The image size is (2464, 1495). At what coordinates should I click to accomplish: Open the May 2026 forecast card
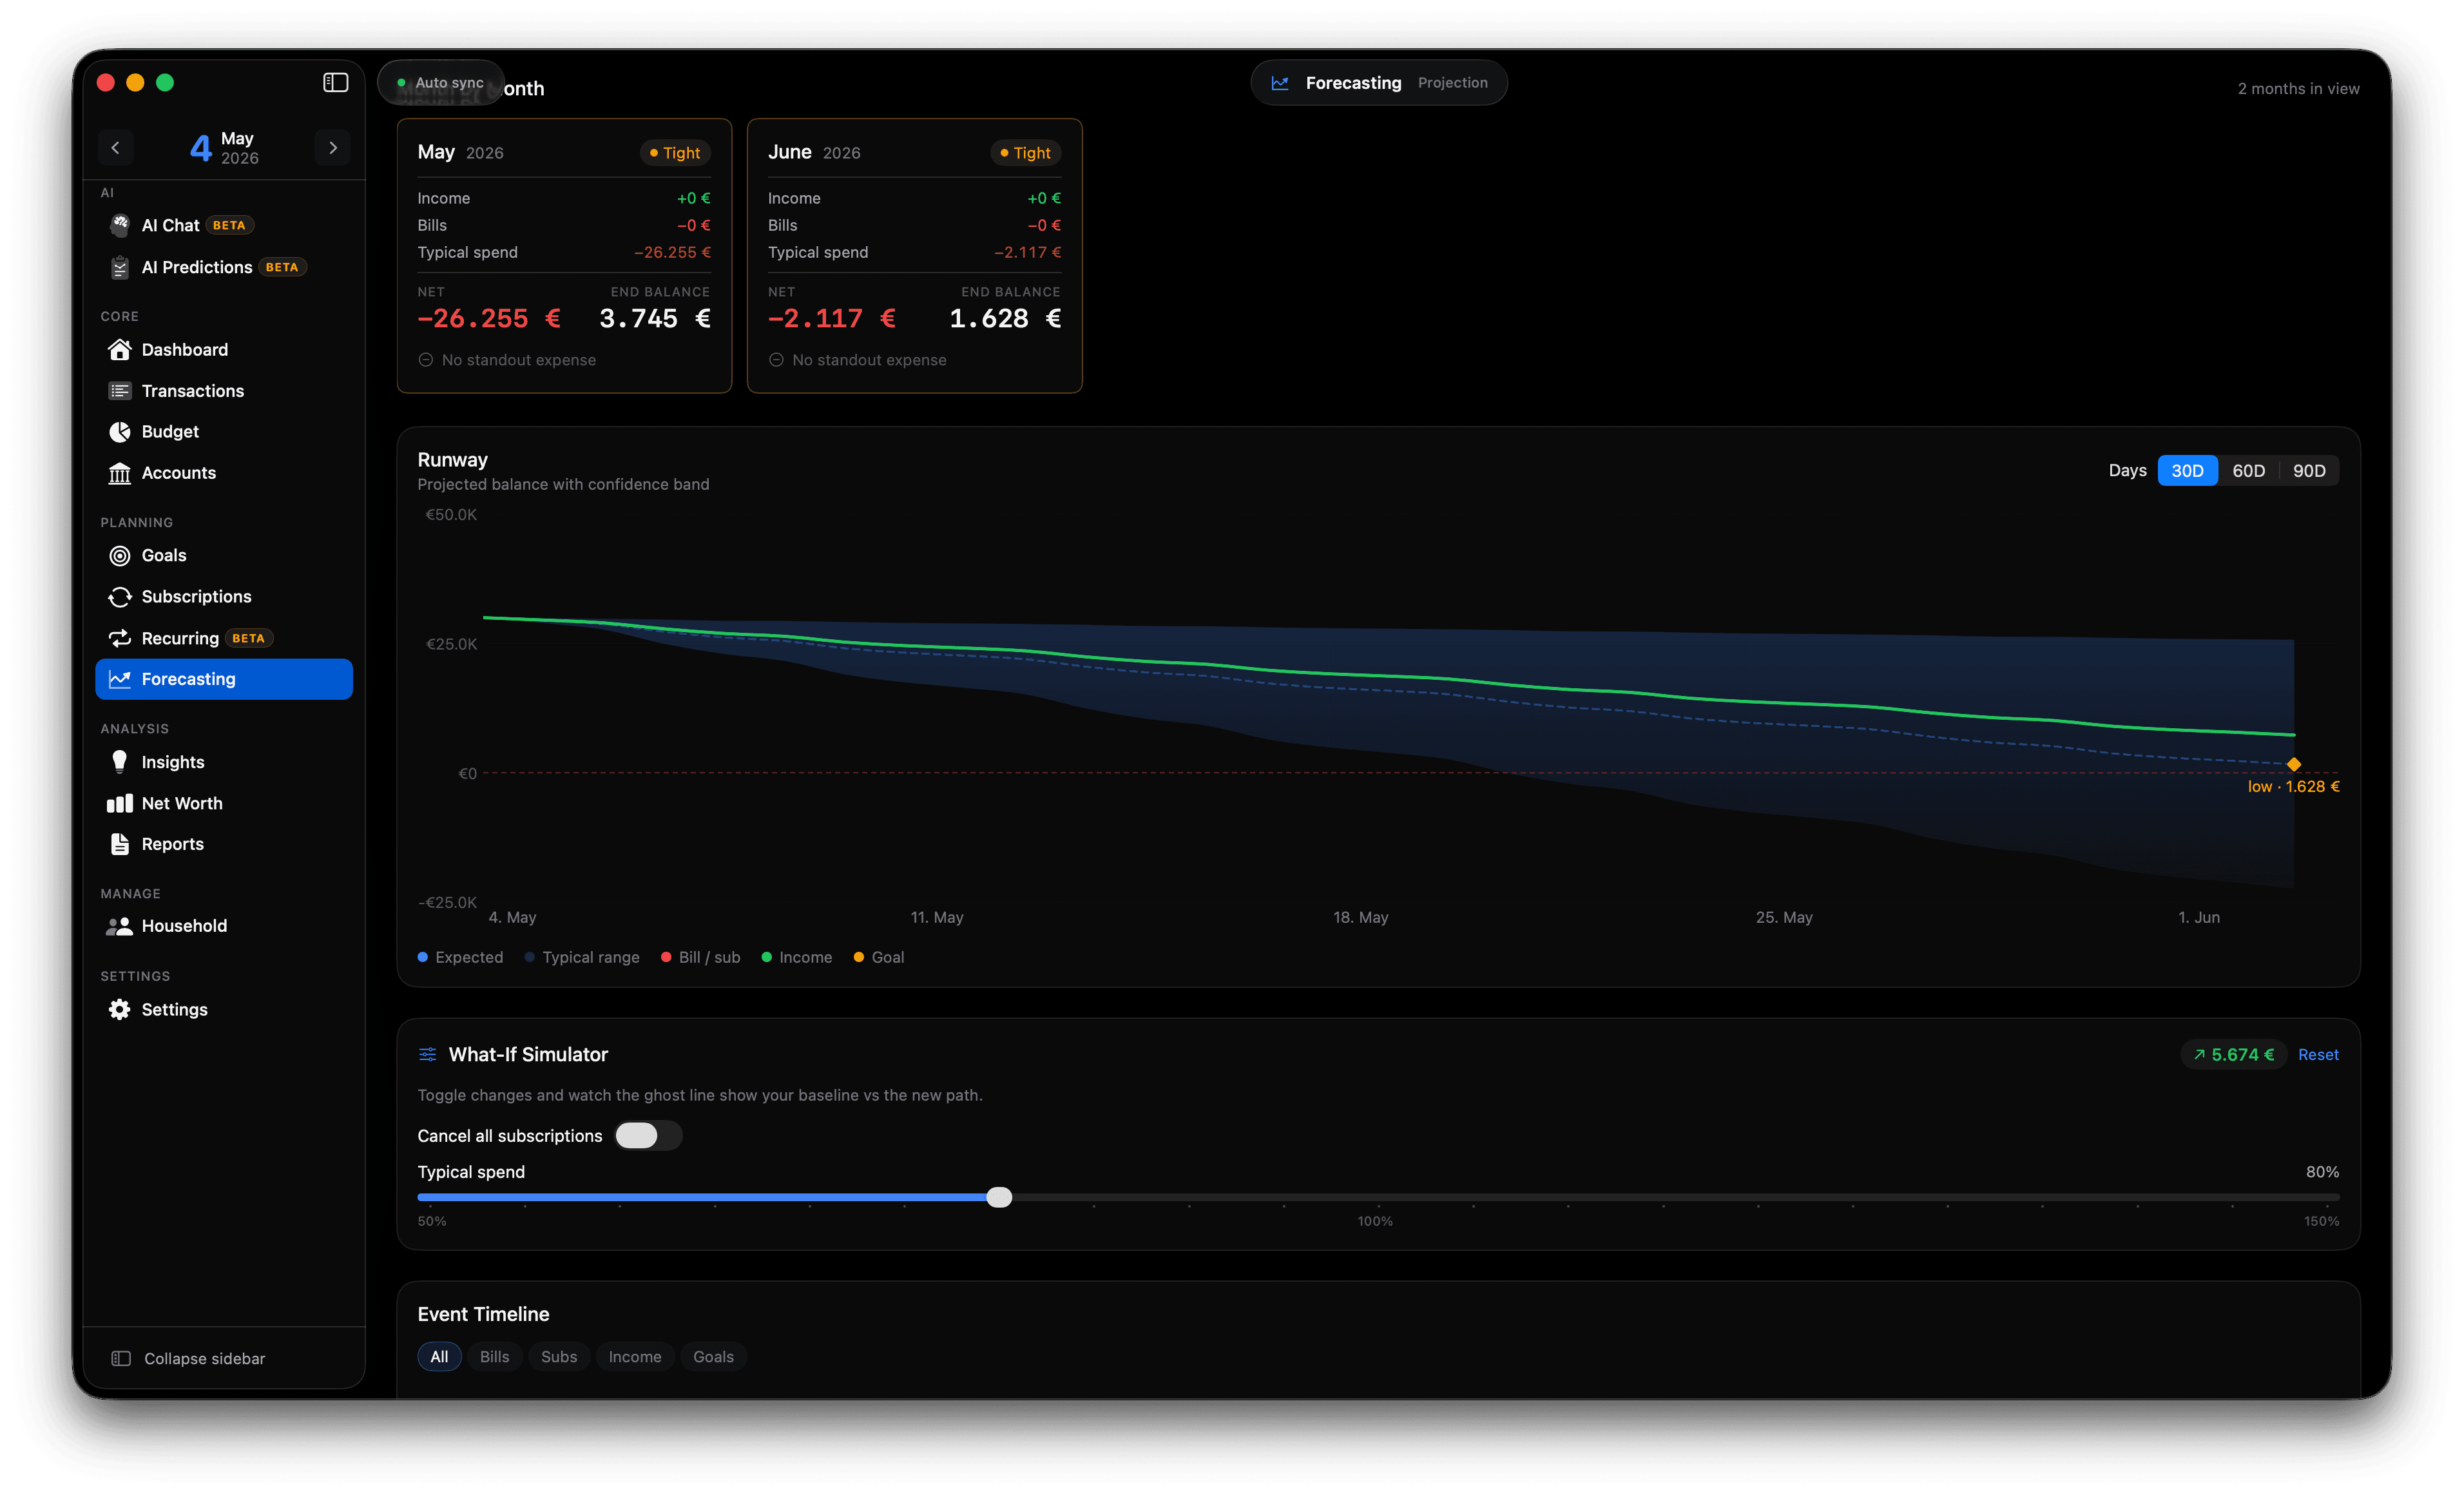tap(564, 255)
